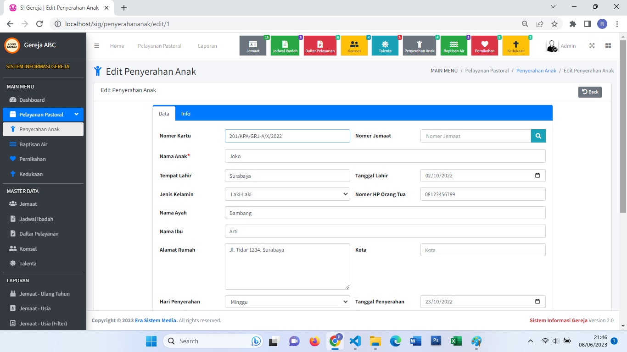Viewport: 627px width, 352px height.
Task: Toggle sidebar with hamburger menu icon
Action: 97,46
